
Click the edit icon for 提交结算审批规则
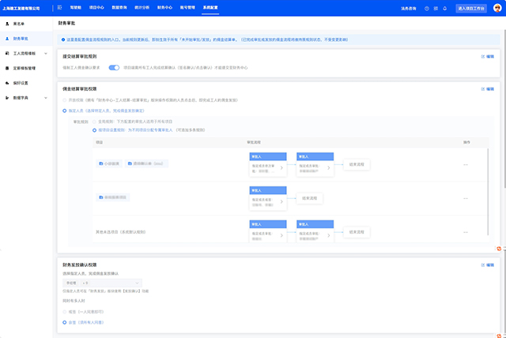pyautogui.click(x=487, y=56)
